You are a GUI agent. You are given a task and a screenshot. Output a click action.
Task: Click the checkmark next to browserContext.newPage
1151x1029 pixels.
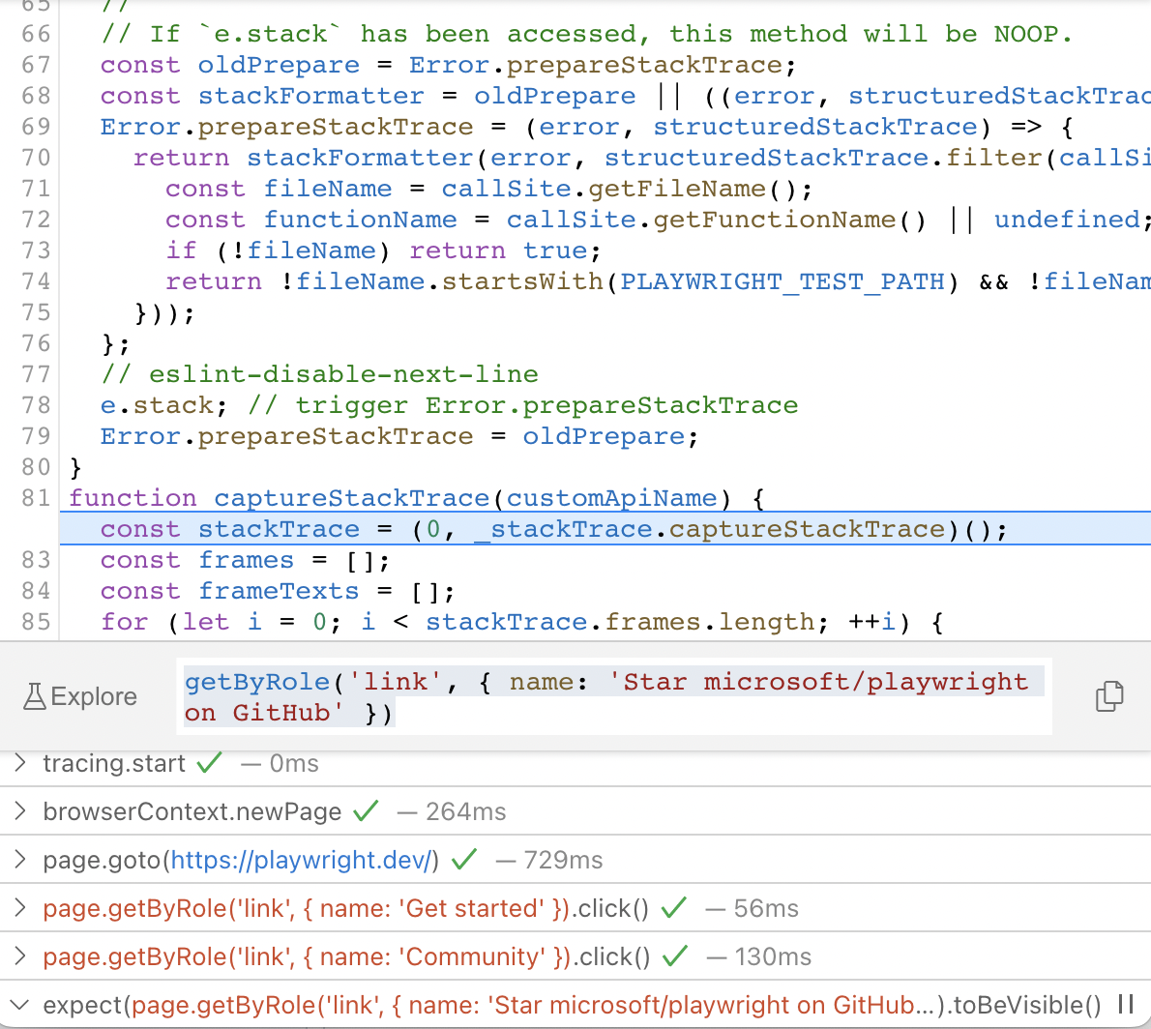click(366, 810)
